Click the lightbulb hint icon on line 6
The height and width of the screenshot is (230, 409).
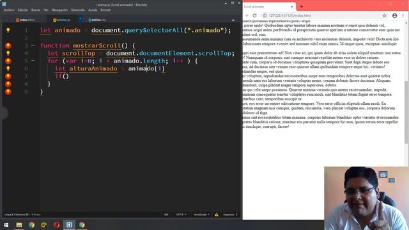8,68
